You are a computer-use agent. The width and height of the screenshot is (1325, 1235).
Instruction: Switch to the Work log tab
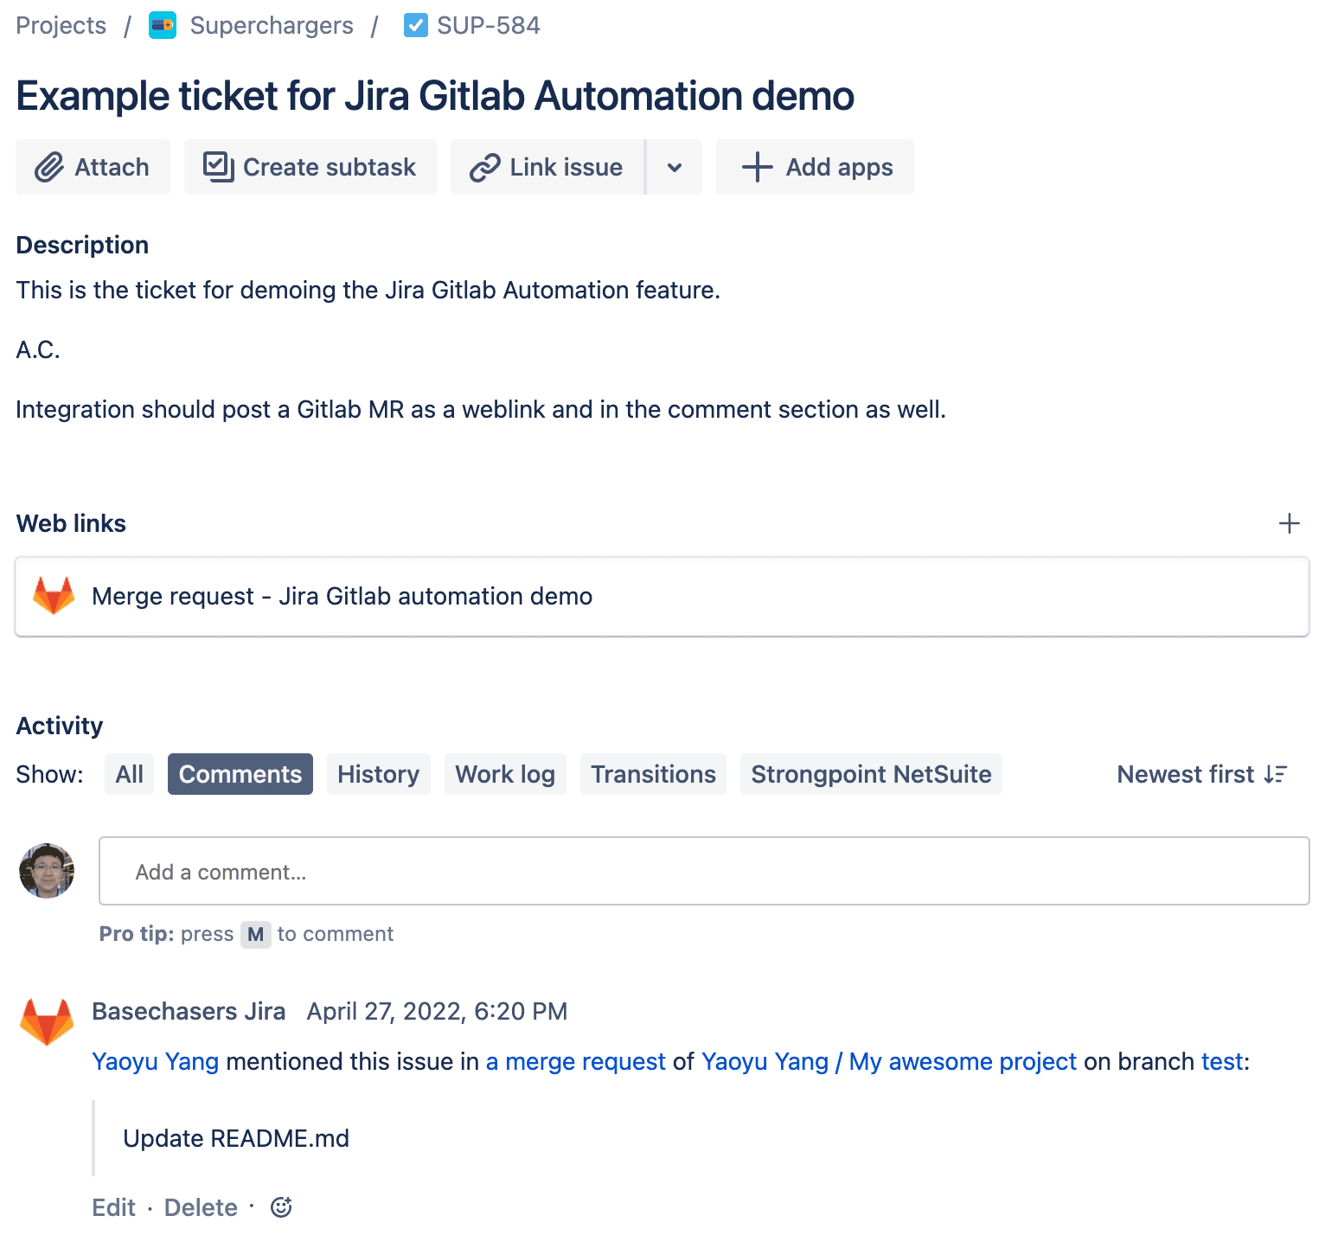tap(505, 774)
